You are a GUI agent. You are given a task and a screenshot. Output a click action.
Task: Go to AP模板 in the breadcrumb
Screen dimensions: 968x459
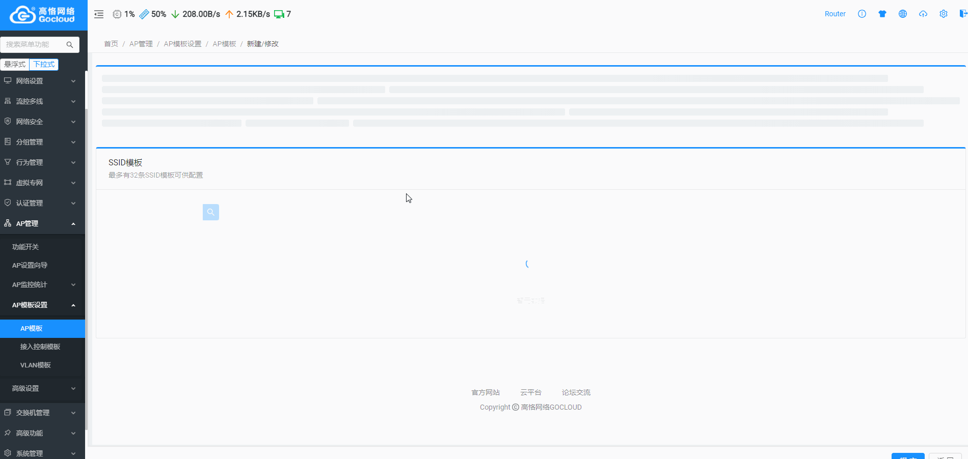(x=224, y=44)
